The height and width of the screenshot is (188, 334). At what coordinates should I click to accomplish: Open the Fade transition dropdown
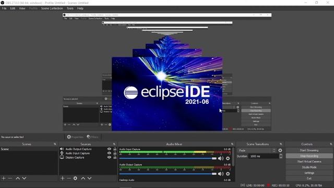coord(257,150)
